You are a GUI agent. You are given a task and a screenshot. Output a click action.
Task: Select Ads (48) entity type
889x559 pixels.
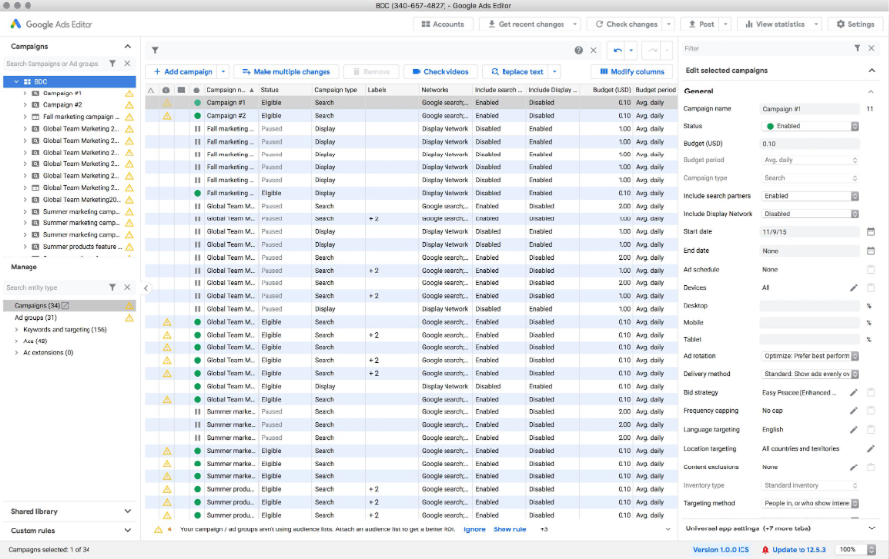(34, 342)
